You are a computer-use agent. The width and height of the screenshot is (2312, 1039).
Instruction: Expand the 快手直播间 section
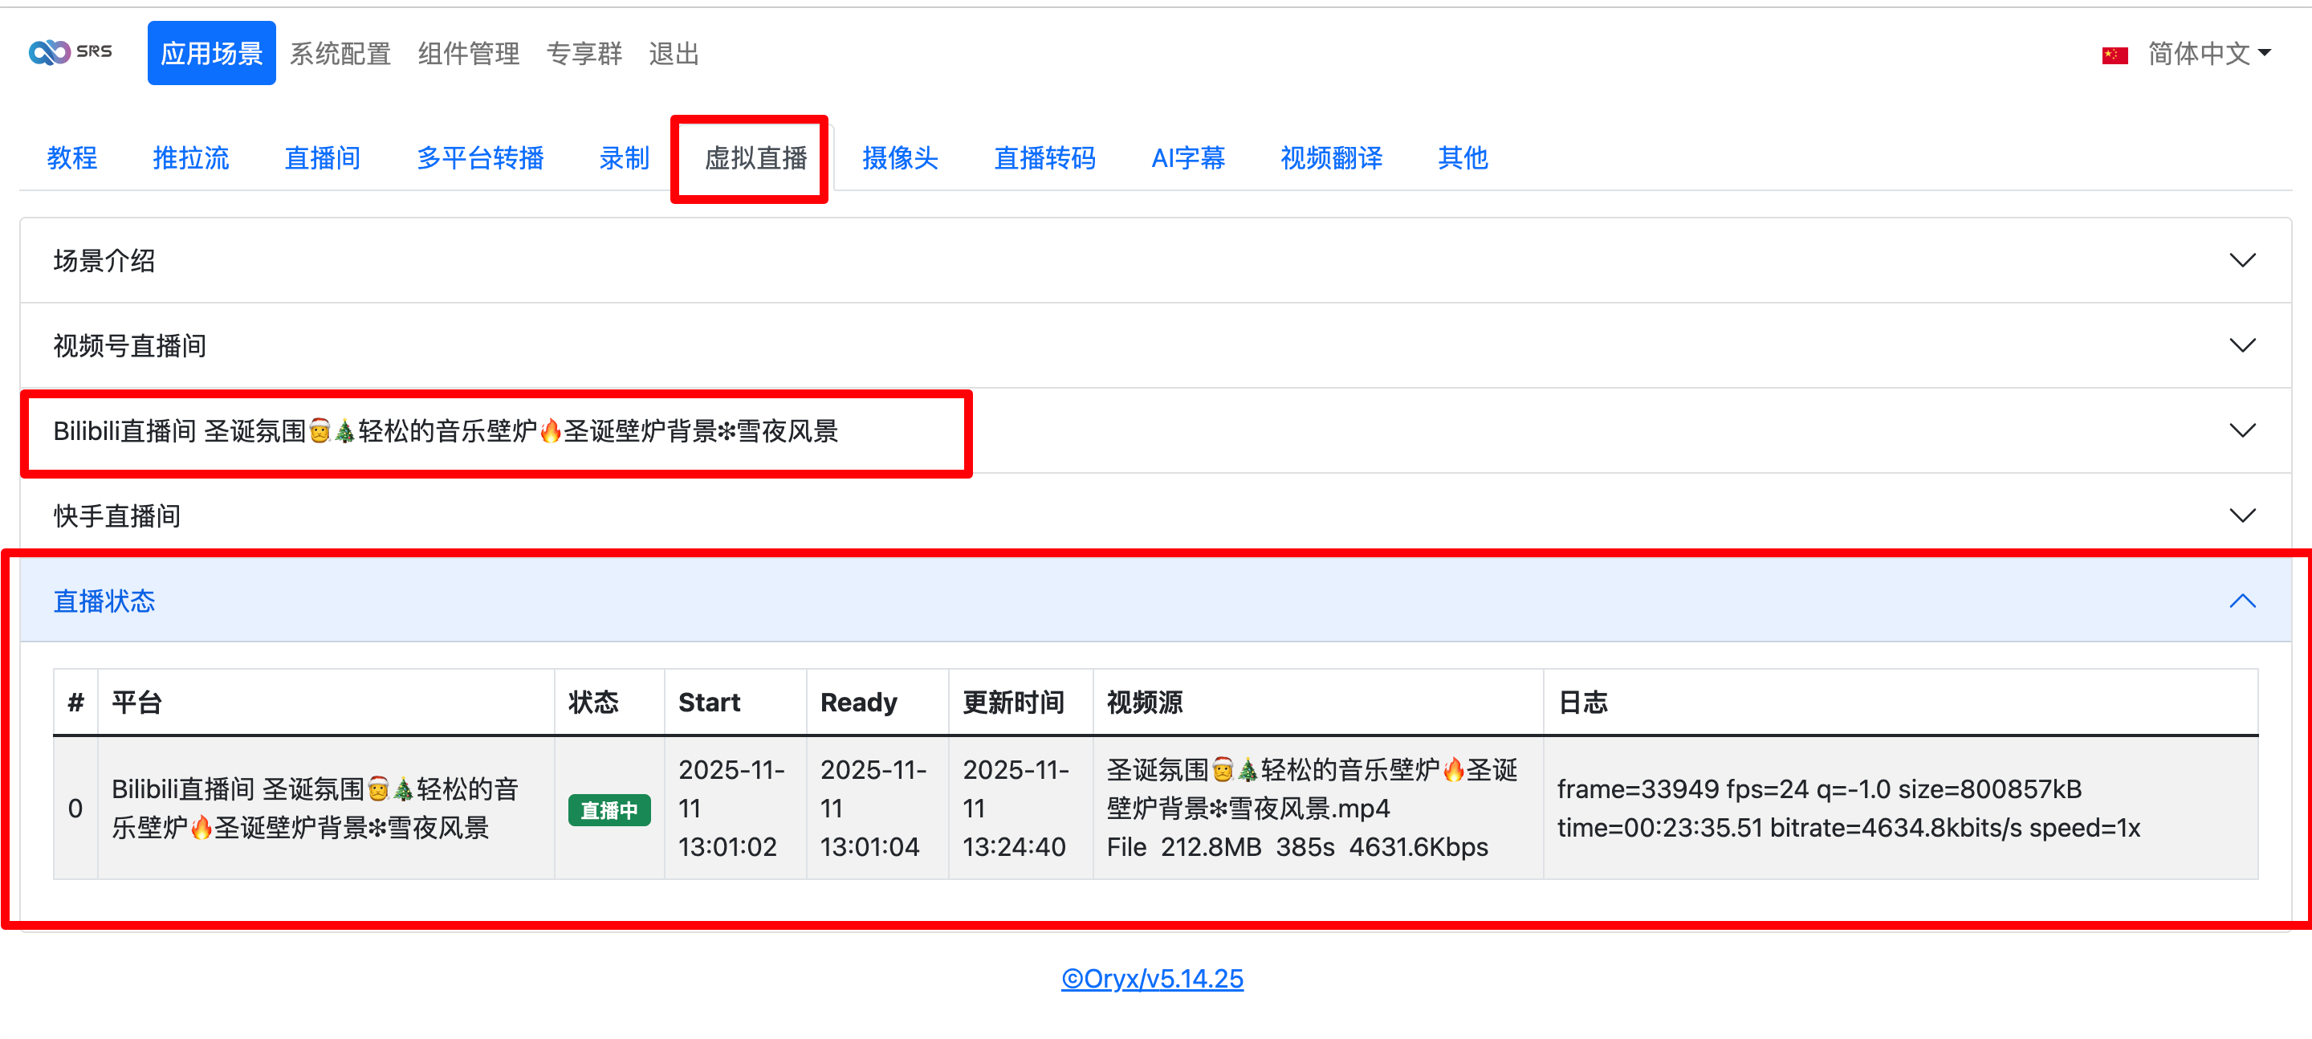pos(2241,515)
